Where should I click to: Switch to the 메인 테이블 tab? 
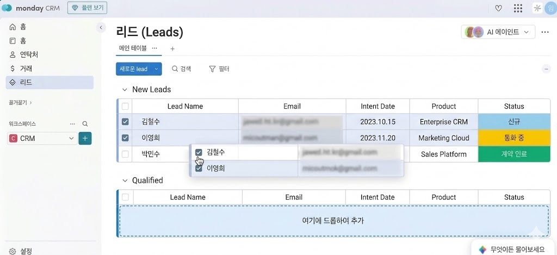tap(133, 48)
